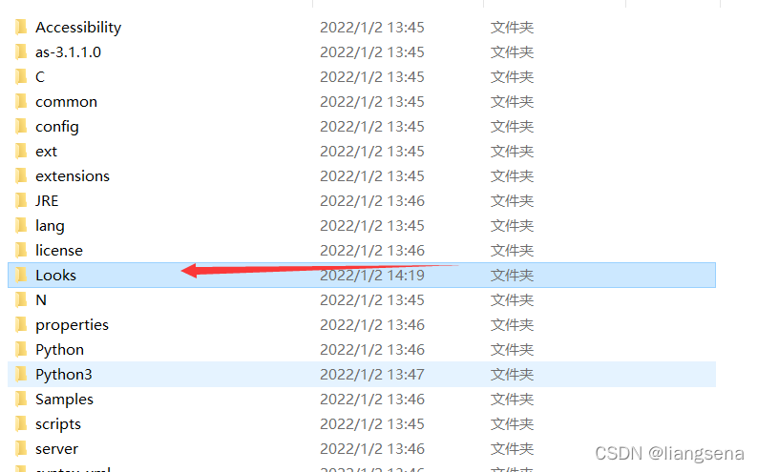The width and height of the screenshot is (758, 472).
Task: Select the common folder name
Action: coord(66,102)
